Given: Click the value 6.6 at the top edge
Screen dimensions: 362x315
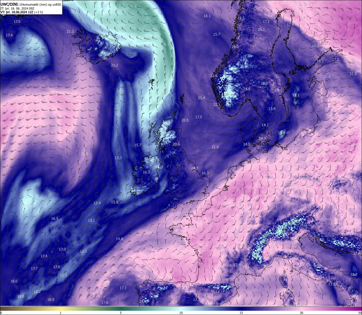Looking at the screenshot, I should 134,6.
